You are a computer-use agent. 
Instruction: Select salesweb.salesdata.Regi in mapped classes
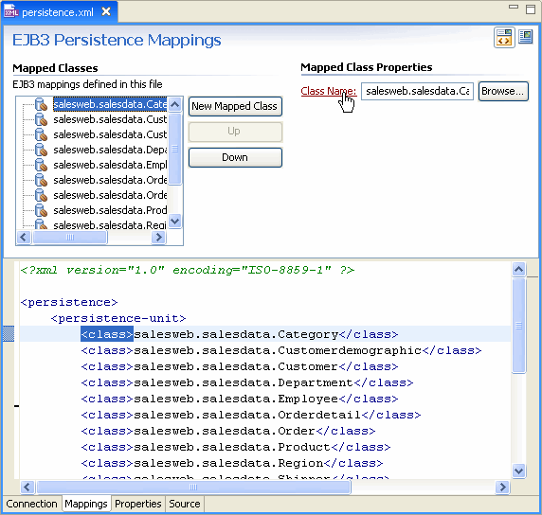click(110, 225)
